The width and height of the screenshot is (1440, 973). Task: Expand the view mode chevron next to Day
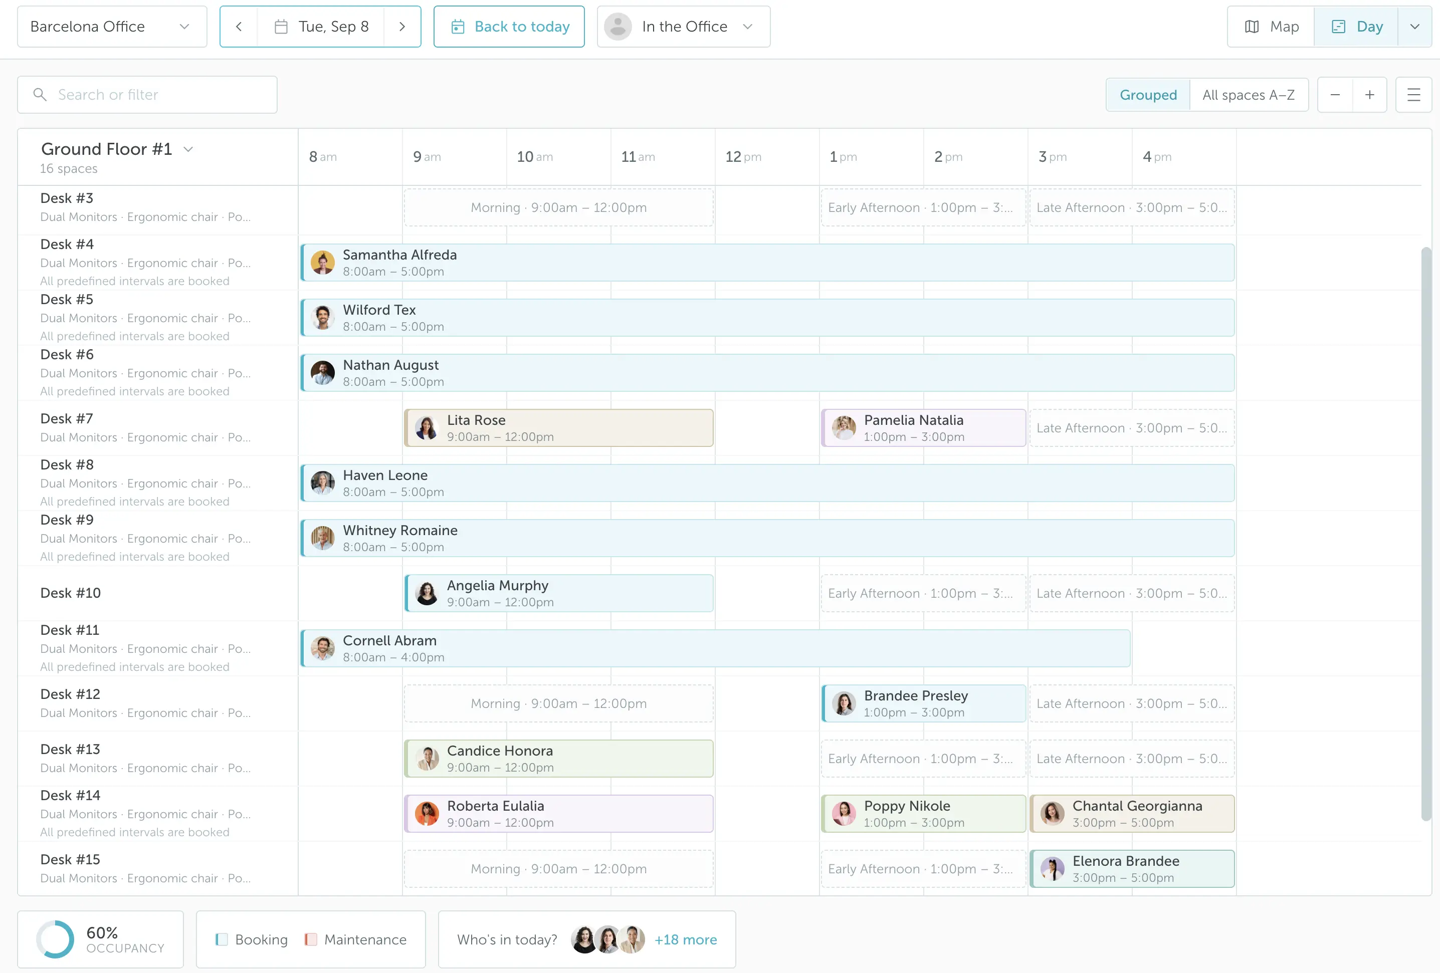point(1414,27)
